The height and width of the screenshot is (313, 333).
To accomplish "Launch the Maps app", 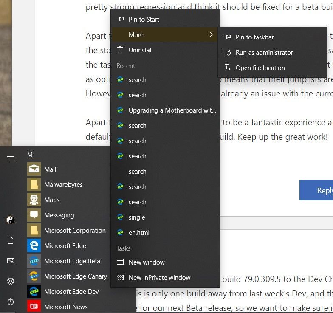I will [x=68, y=200].
